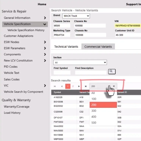Expand Components submenu

coord(45,54)
